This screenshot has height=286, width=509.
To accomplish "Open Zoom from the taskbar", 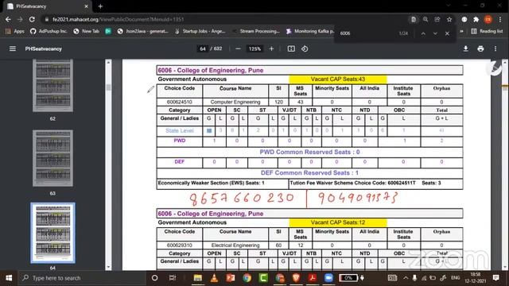I will 328,278.
